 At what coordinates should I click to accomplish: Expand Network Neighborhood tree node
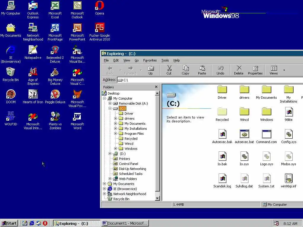[x=104, y=194]
